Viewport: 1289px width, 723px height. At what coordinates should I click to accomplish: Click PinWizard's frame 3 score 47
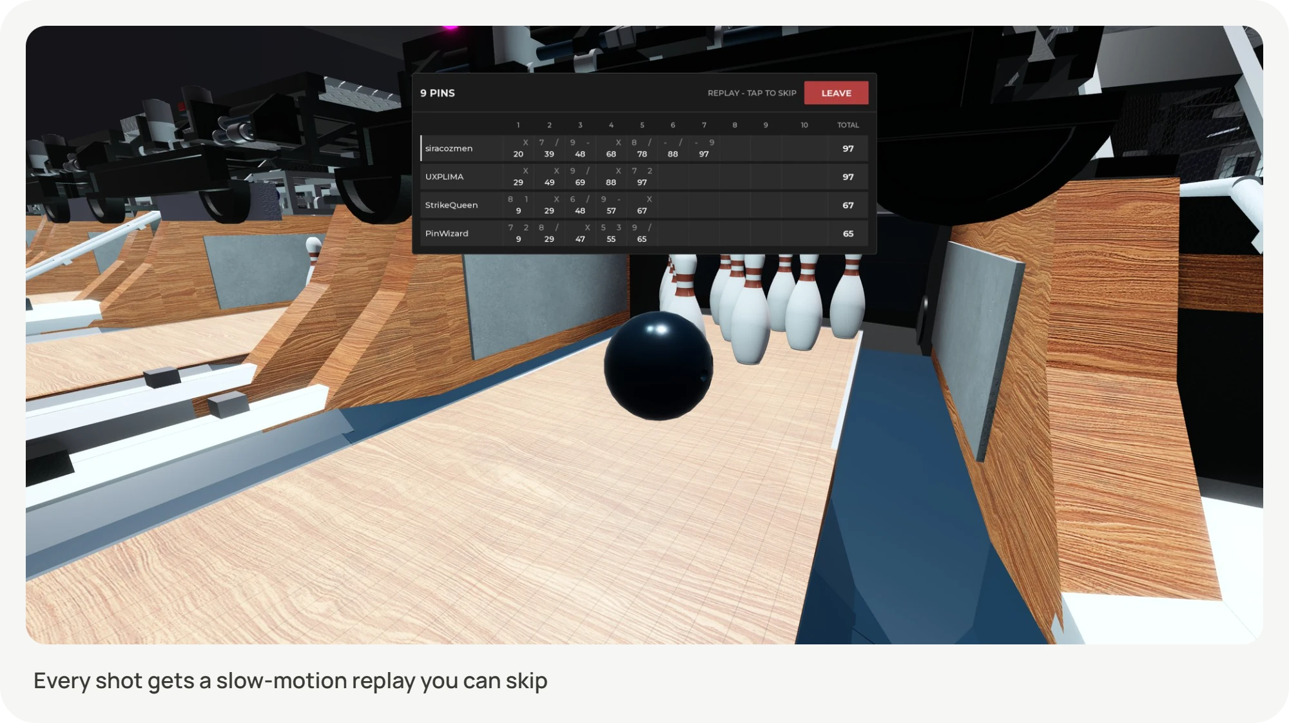click(x=580, y=239)
